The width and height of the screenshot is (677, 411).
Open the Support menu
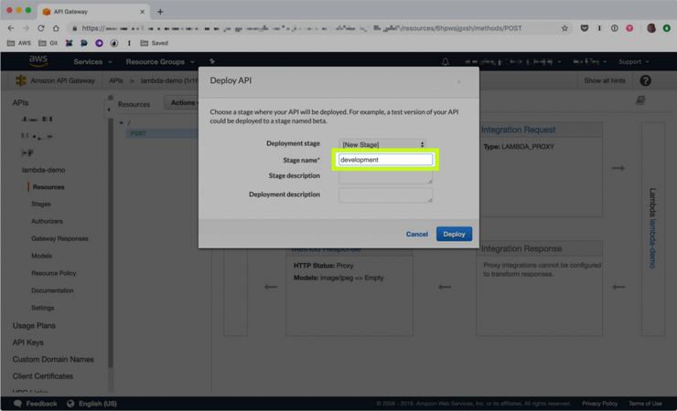[633, 62]
